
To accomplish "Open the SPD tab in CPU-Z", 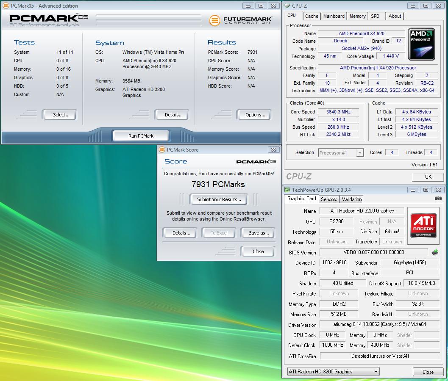I will click(375, 16).
